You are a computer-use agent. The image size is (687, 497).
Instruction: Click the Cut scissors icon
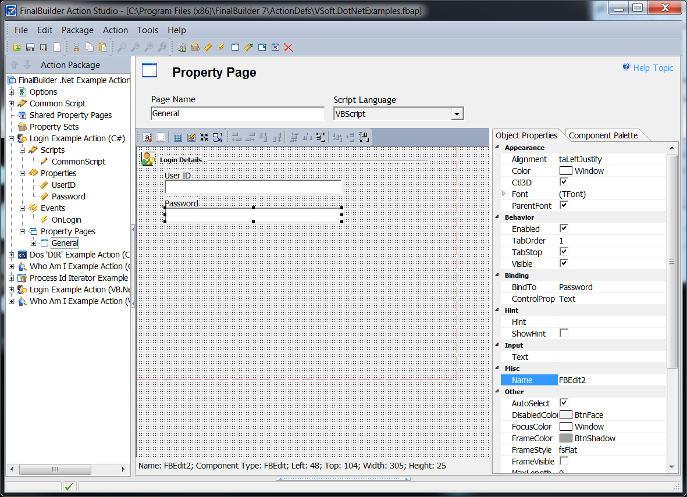[76, 47]
